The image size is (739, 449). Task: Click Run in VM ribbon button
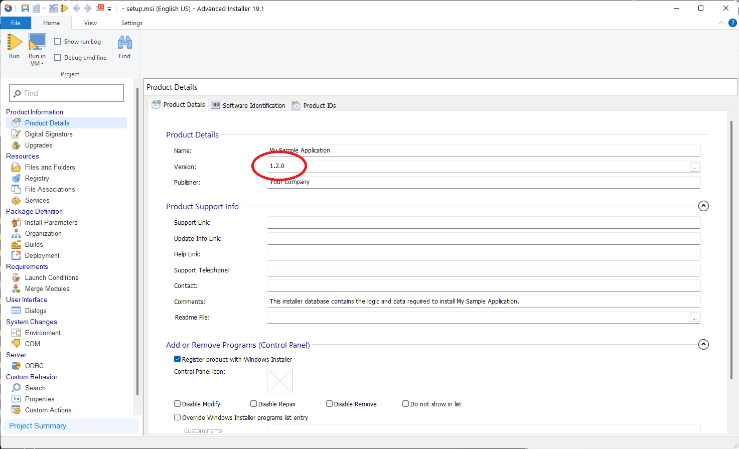37,50
